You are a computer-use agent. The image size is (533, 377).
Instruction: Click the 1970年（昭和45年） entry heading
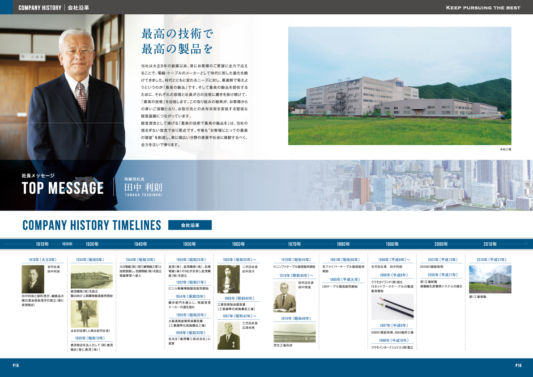tap(296, 260)
